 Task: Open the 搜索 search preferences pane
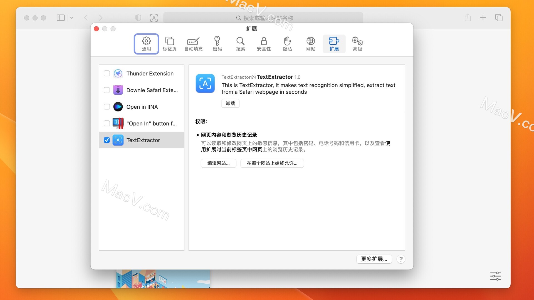coord(241,44)
